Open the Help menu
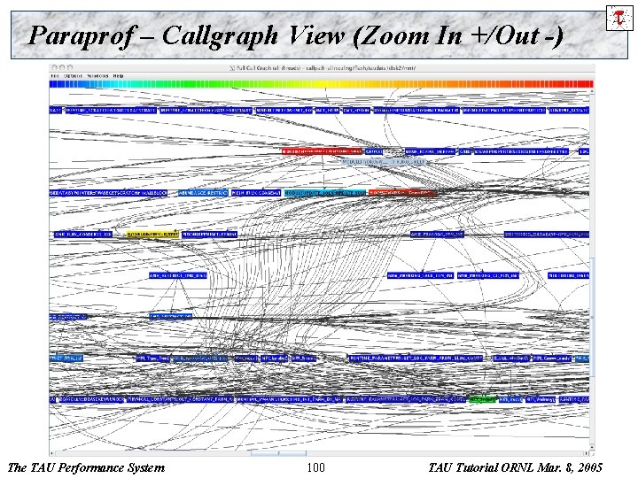 click(x=119, y=76)
